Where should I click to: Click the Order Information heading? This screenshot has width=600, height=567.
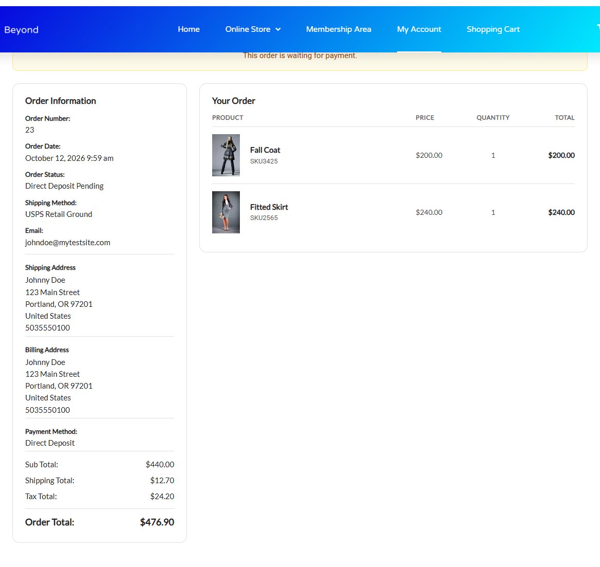click(x=61, y=101)
